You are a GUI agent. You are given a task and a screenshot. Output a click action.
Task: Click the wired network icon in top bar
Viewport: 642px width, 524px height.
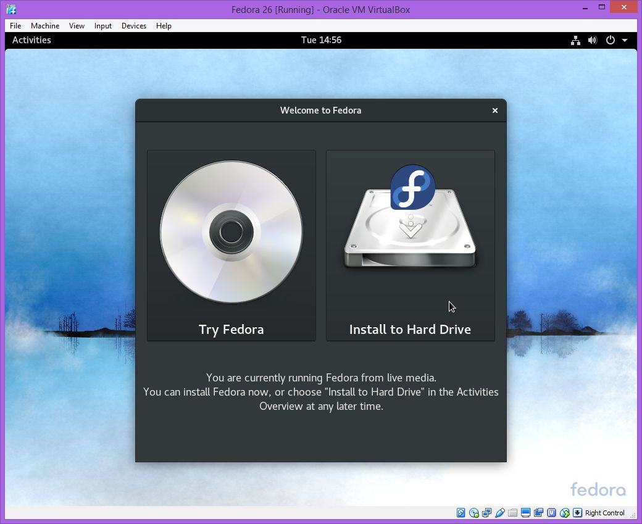[576, 40]
